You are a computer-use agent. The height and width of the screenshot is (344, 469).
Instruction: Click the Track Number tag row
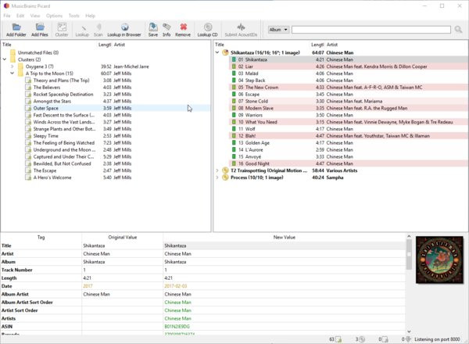click(16, 270)
